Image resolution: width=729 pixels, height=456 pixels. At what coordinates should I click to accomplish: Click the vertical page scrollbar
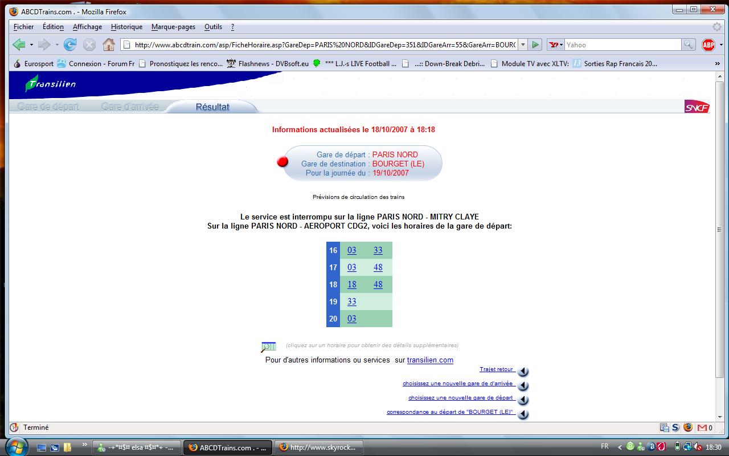click(720, 230)
